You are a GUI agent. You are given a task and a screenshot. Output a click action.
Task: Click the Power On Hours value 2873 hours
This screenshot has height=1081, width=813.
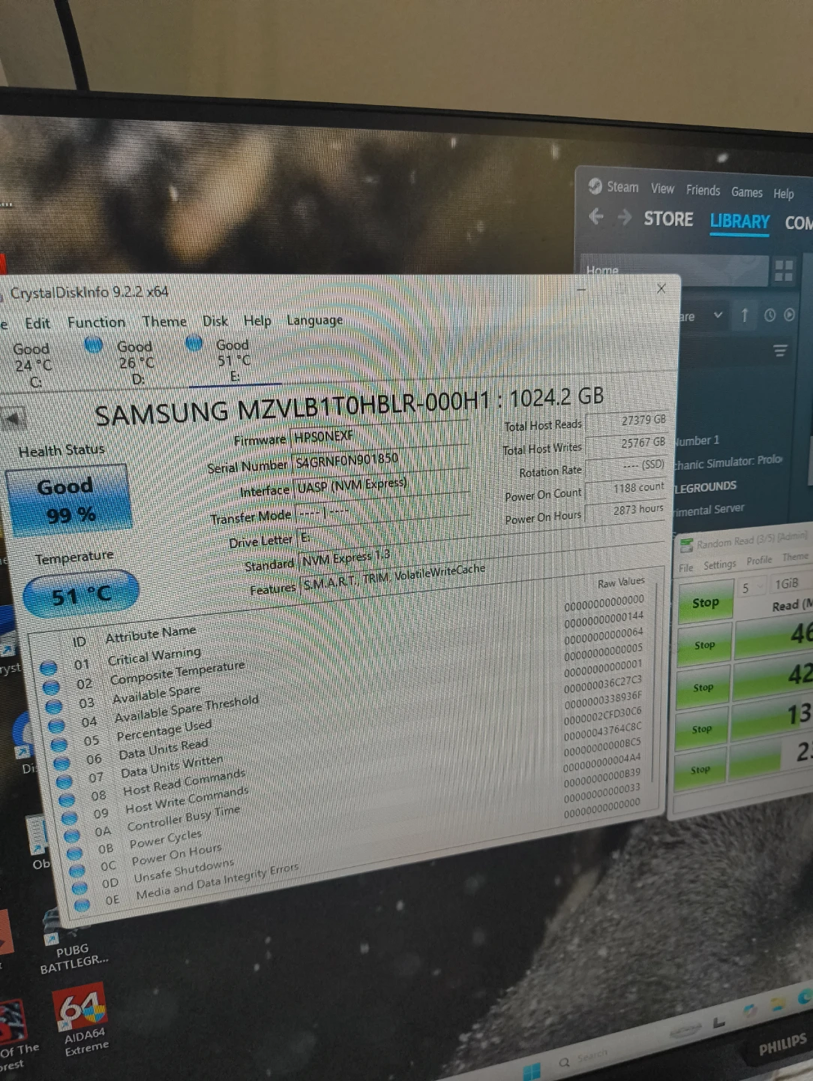(x=626, y=510)
